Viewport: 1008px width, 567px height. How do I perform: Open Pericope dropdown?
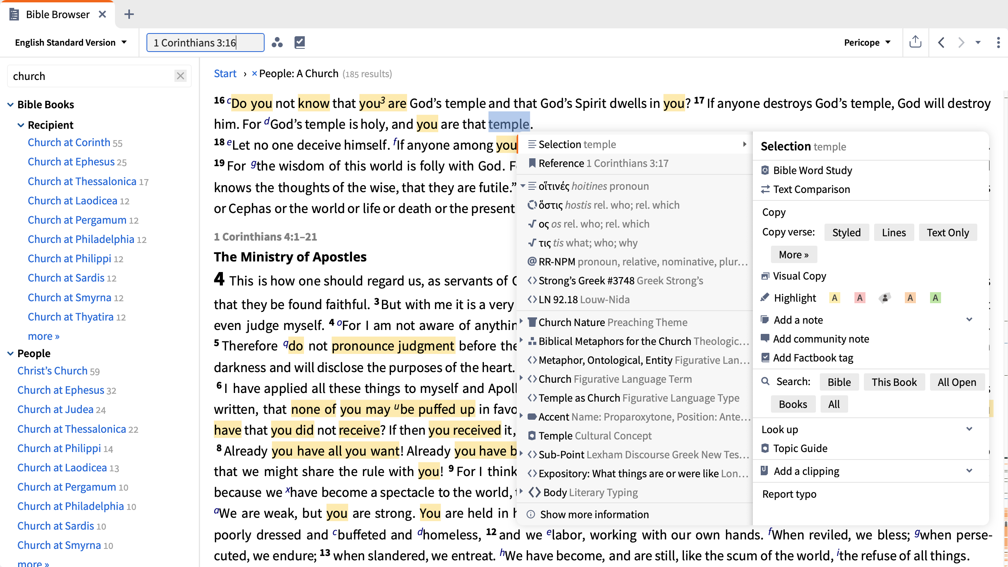[867, 43]
